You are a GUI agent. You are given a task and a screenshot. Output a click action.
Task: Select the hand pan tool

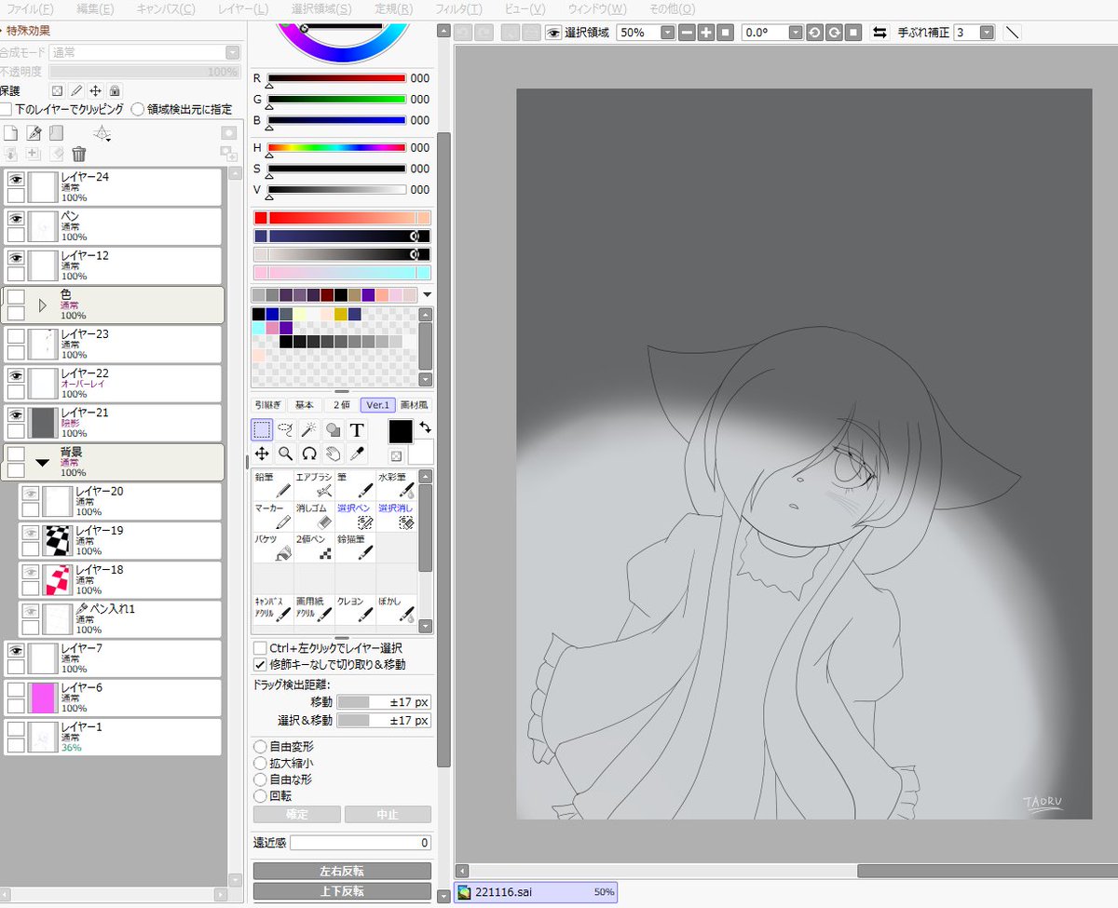[x=334, y=454]
